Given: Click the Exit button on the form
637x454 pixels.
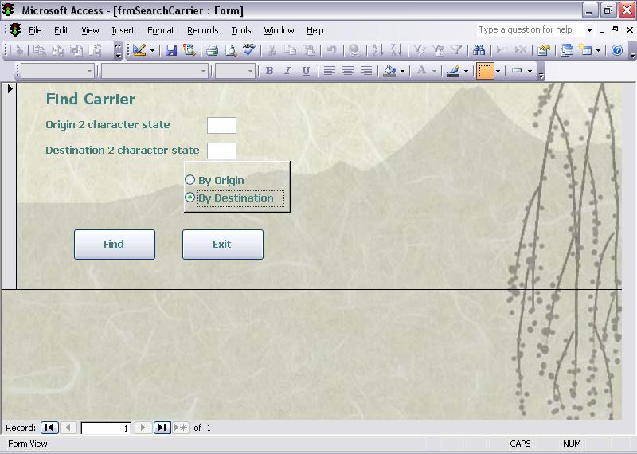Looking at the screenshot, I should click(222, 245).
